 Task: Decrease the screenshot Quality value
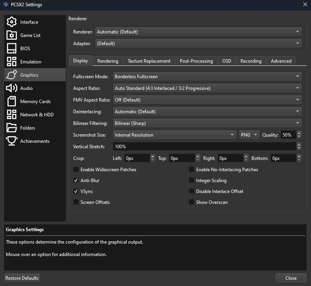(299, 137)
